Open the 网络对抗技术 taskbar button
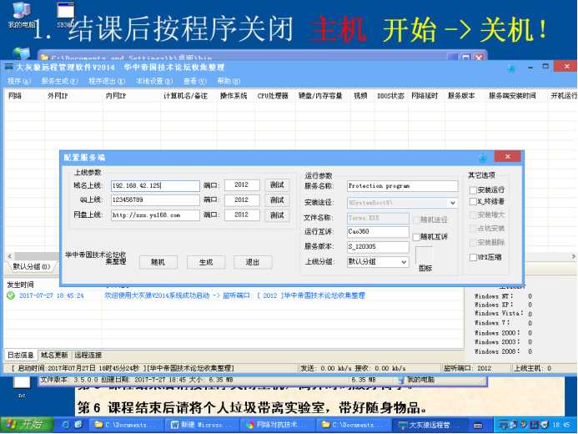578x434 pixels. 277,425
